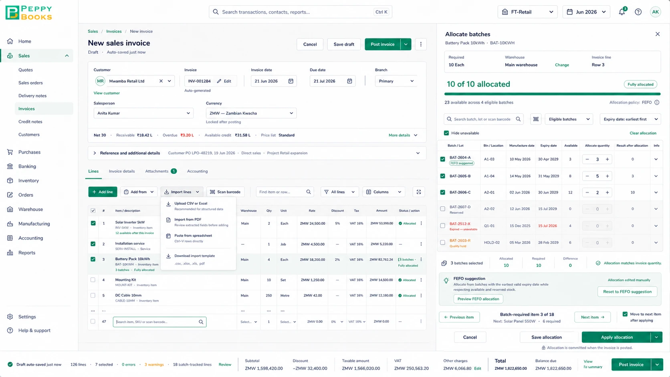
Task: Decrease BAT-2605-B allocate quantity
Action: pyautogui.click(x=587, y=176)
